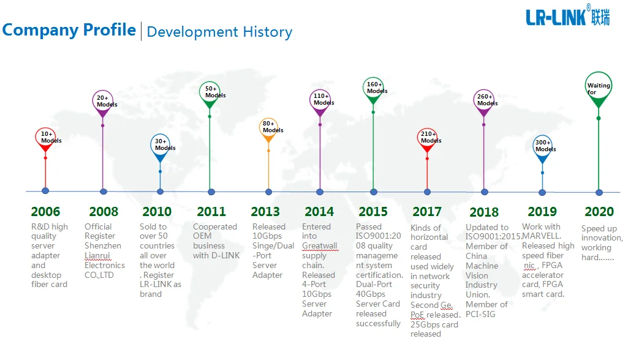Image resolution: width=639 pixels, height=355 pixels.
Task: Click the red 10+ Models pin
Action: point(45,139)
